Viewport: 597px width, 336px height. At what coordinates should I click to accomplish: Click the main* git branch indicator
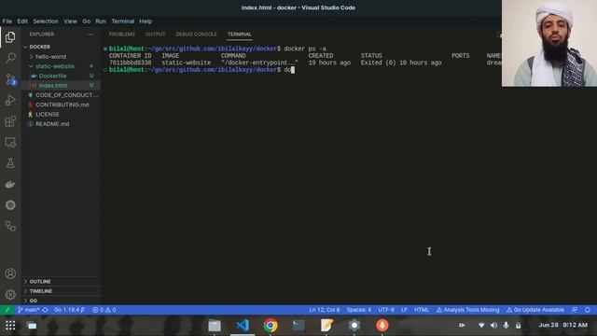tap(28, 310)
